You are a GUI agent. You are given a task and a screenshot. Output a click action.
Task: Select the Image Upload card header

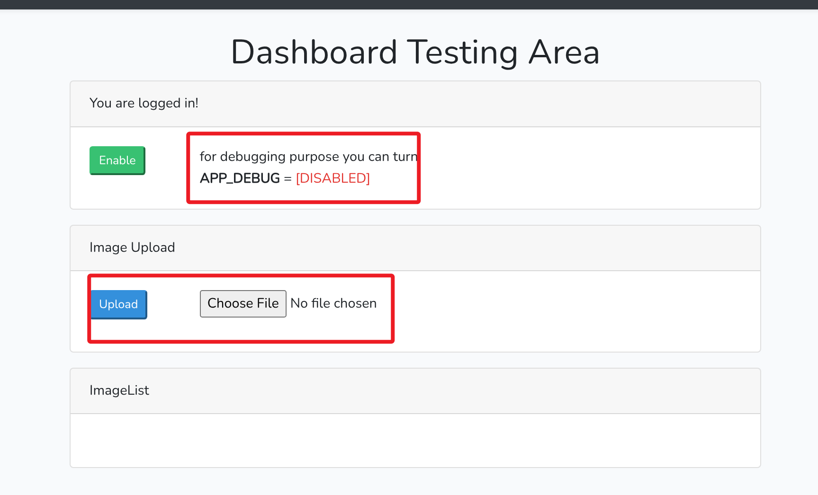click(x=132, y=247)
